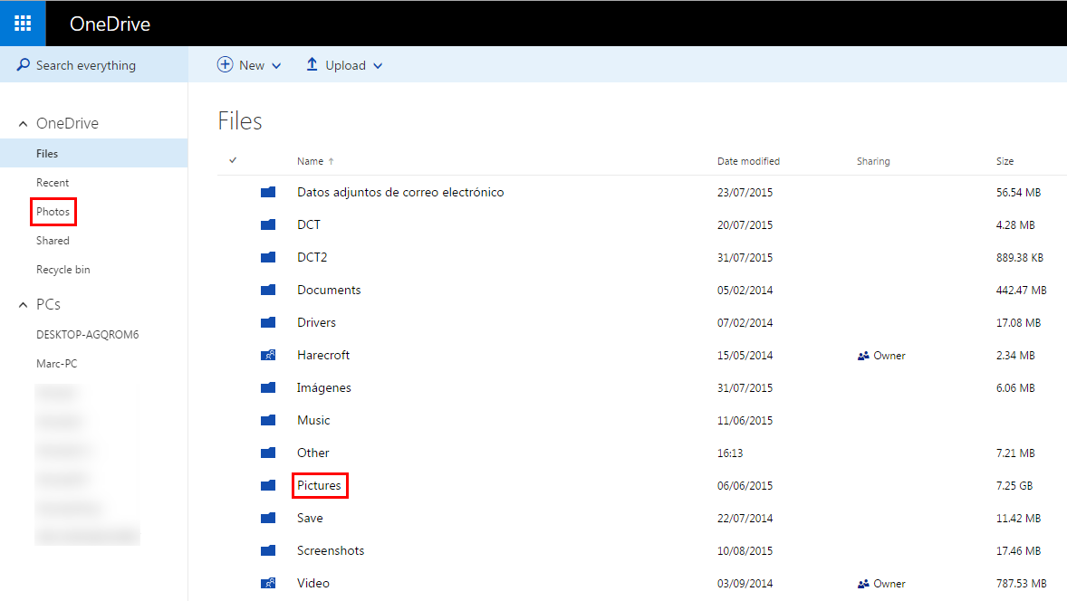Open Shared in the sidebar
The height and width of the screenshot is (601, 1067).
tap(53, 240)
